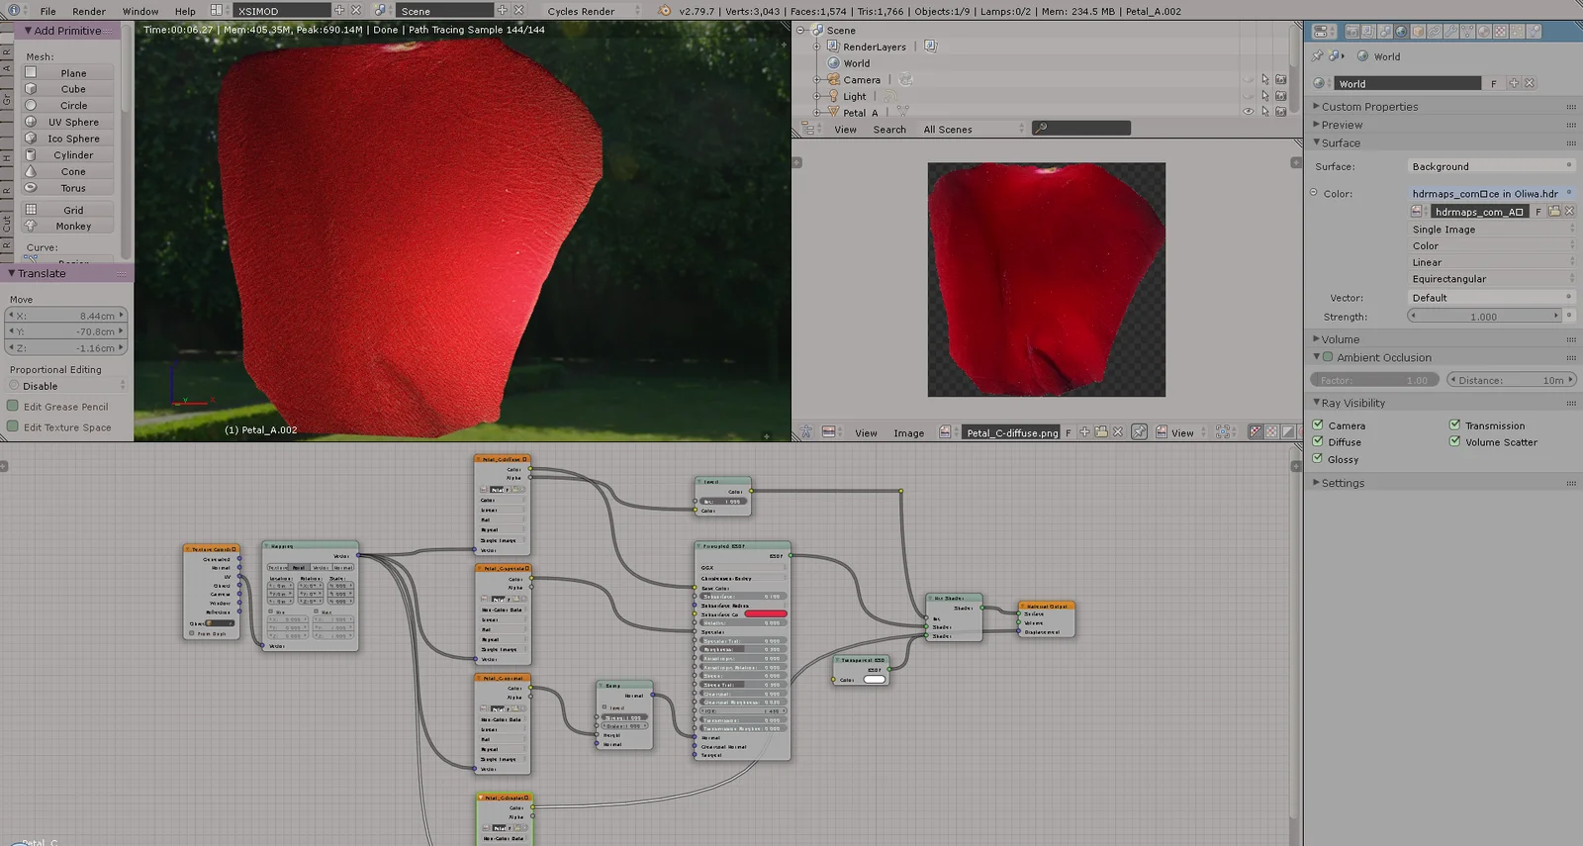The height and width of the screenshot is (846, 1583).
Task: Uncheck Camera ray visibility
Action: [1318, 424]
